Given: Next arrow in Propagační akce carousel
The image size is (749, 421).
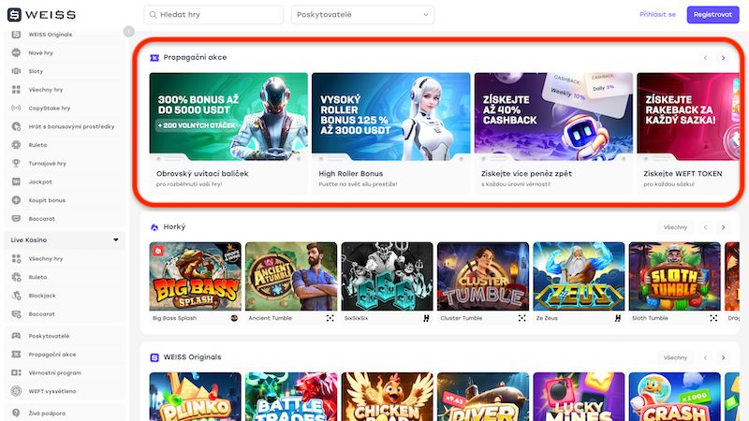Looking at the screenshot, I should pos(723,58).
